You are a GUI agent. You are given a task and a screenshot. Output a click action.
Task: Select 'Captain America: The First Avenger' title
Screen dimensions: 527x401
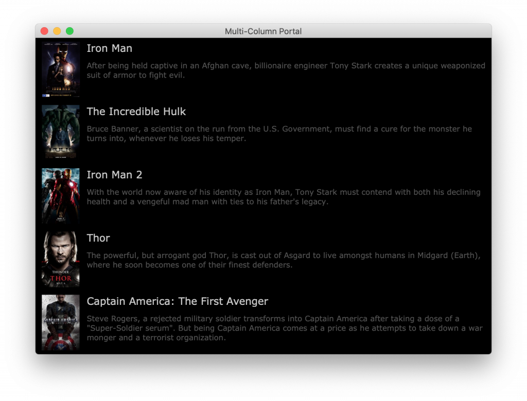tap(177, 301)
